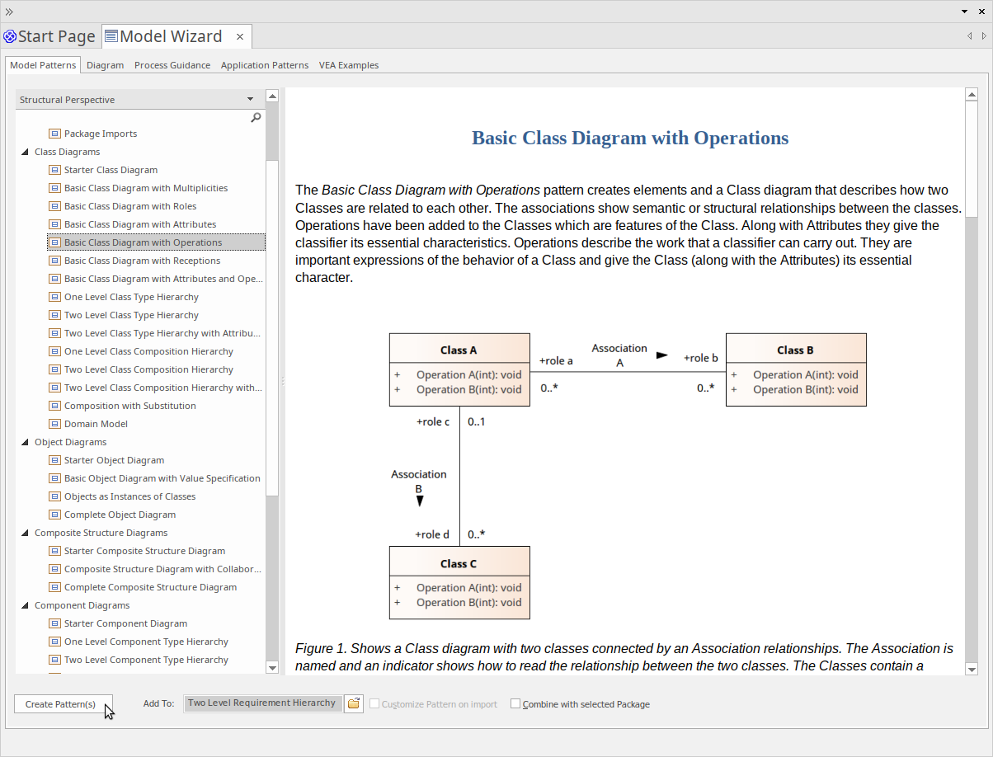Collapse the Object Diagrams group
This screenshot has width=993, height=757.
click(x=26, y=442)
